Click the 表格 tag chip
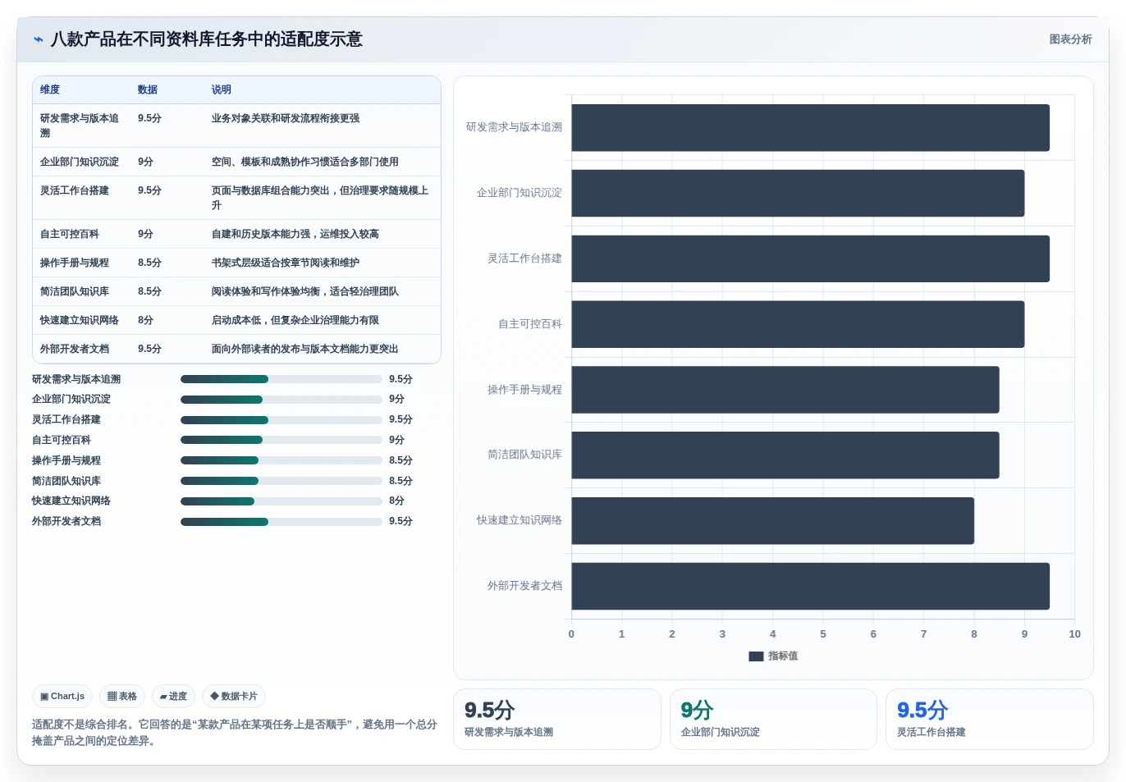 click(x=122, y=697)
